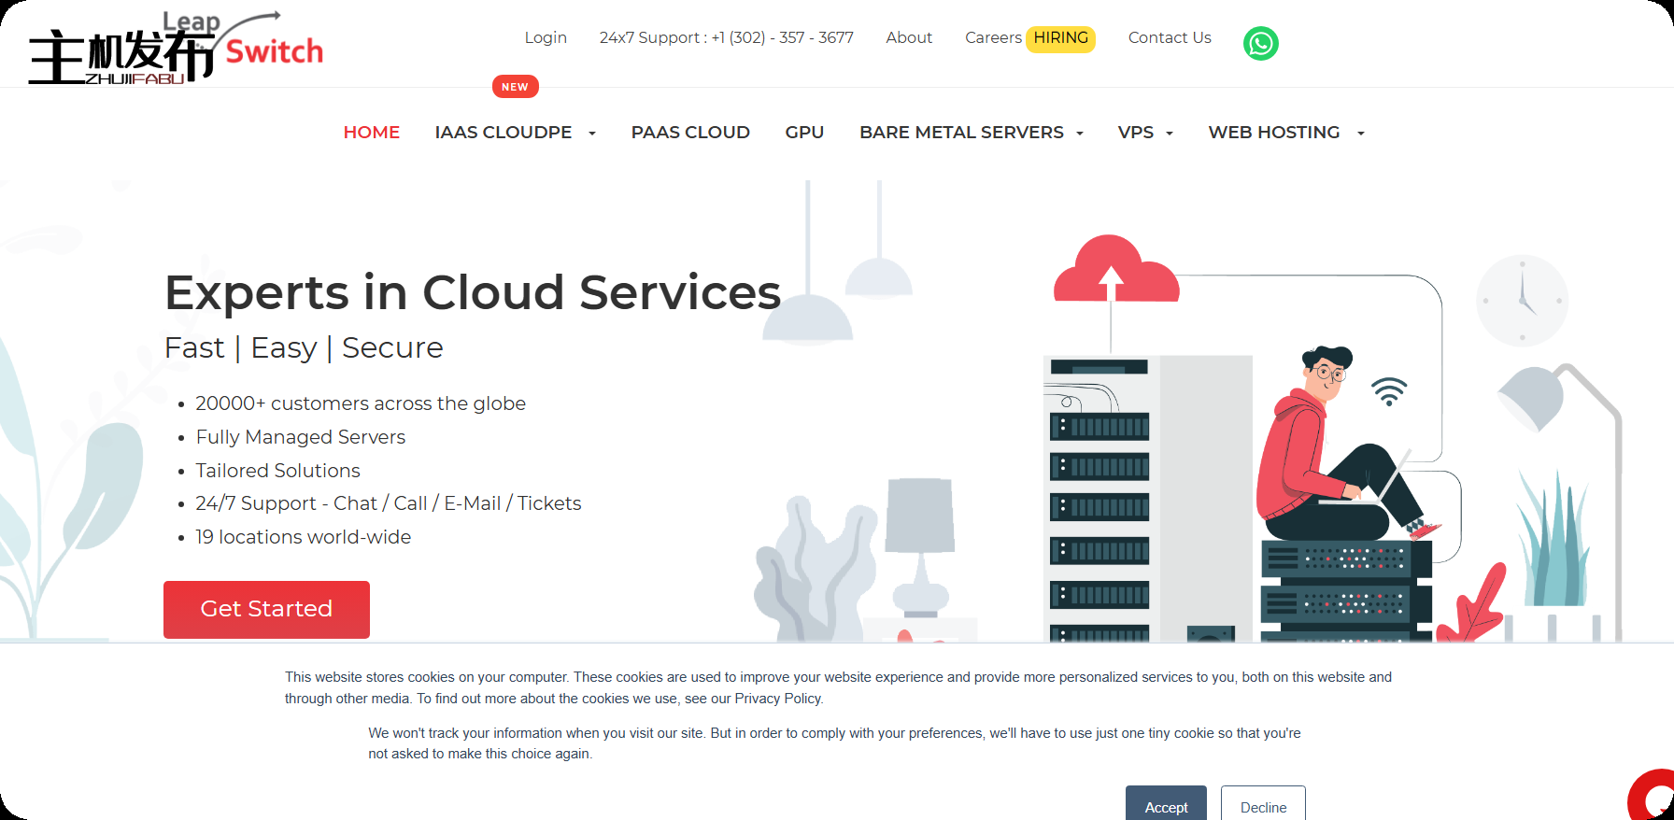The width and height of the screenshot is (1674, 820).
Task: Visit the About page link
Action: point(909,37)
